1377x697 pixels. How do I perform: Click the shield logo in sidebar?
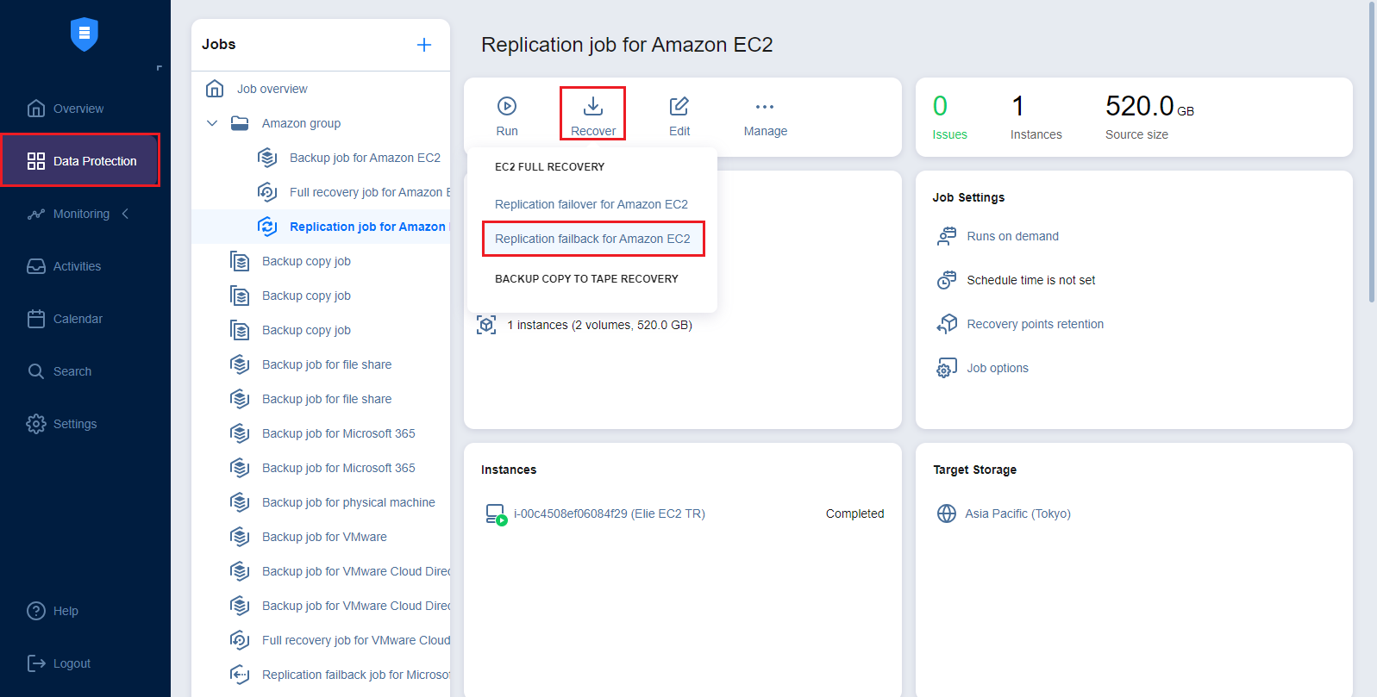coord(84,34)
